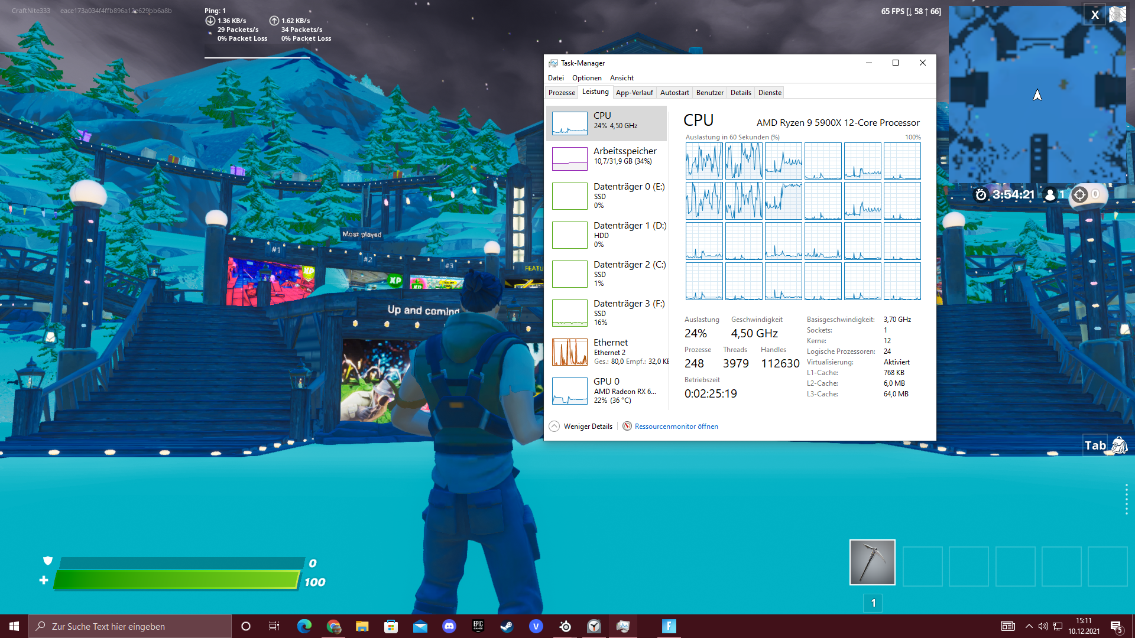Open Epic Games Launcher taskbar icon
Image resolution: width=1135 pixels, height=638 pixels.
coord(478,626)
